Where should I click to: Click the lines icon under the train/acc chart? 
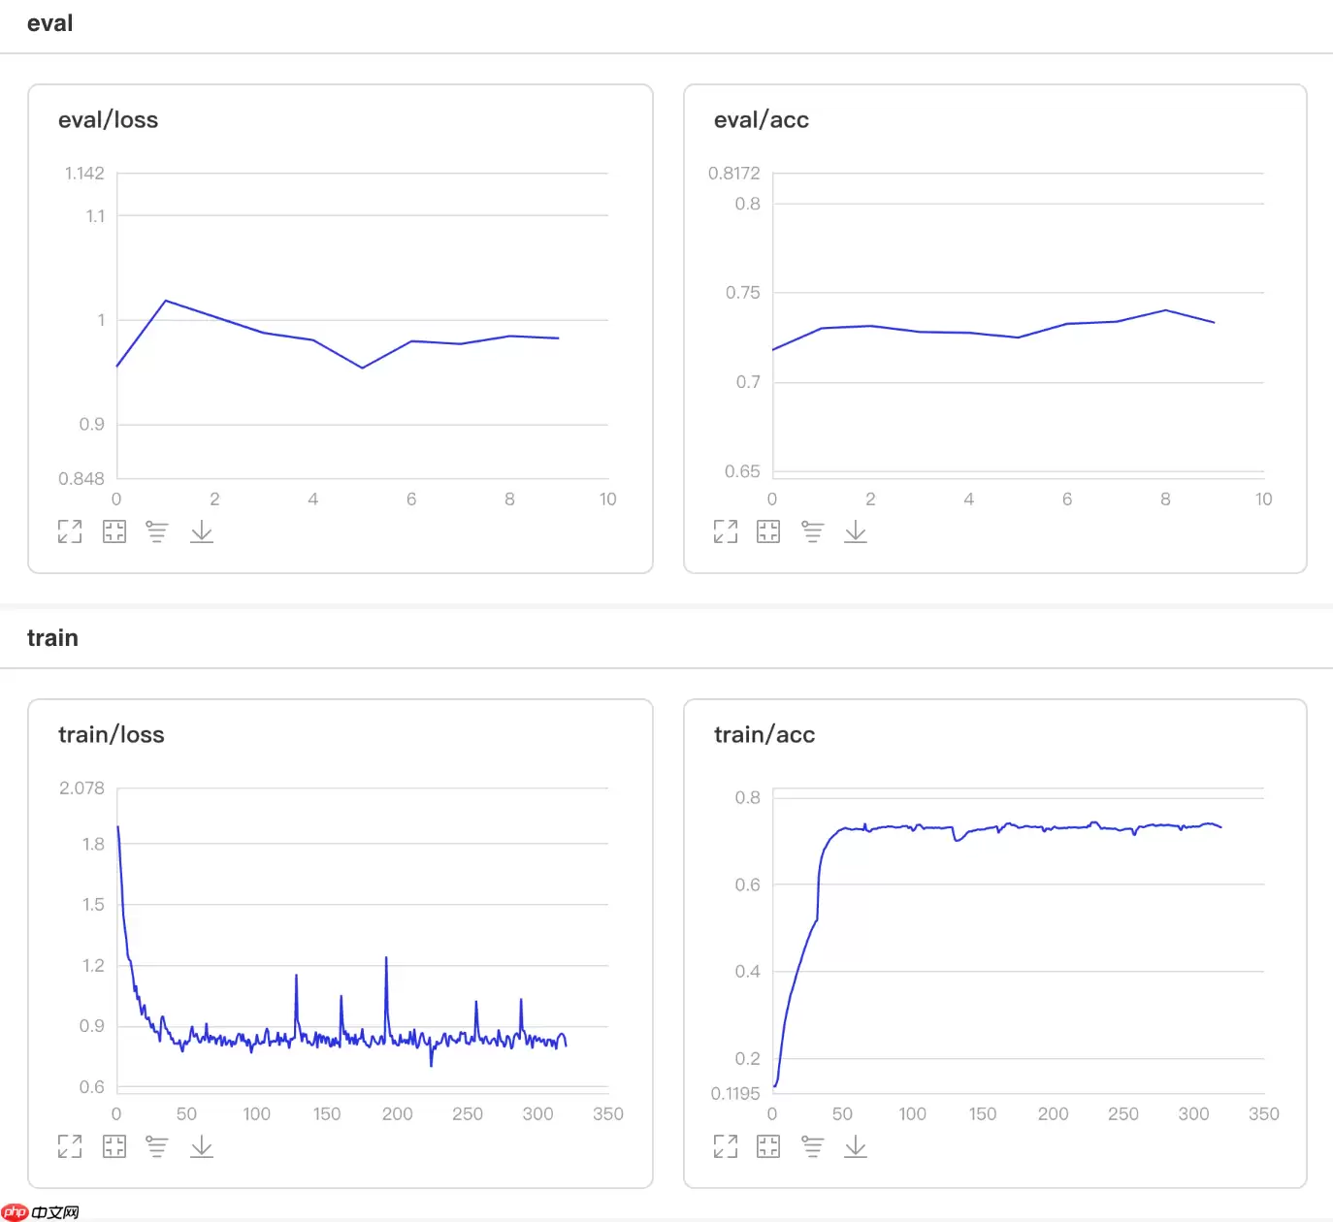click(x=813, y=1146)
